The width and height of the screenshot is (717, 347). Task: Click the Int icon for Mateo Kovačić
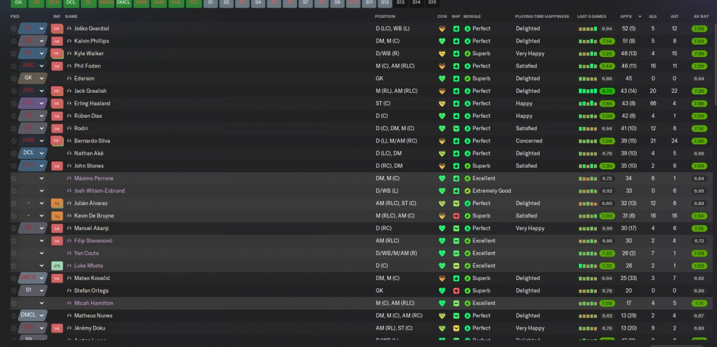[x=57, y=278]
